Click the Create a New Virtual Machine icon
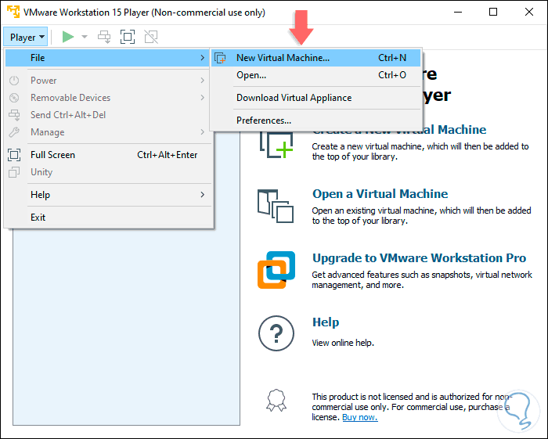Screen dimensions: 548x439 (276, 145)
